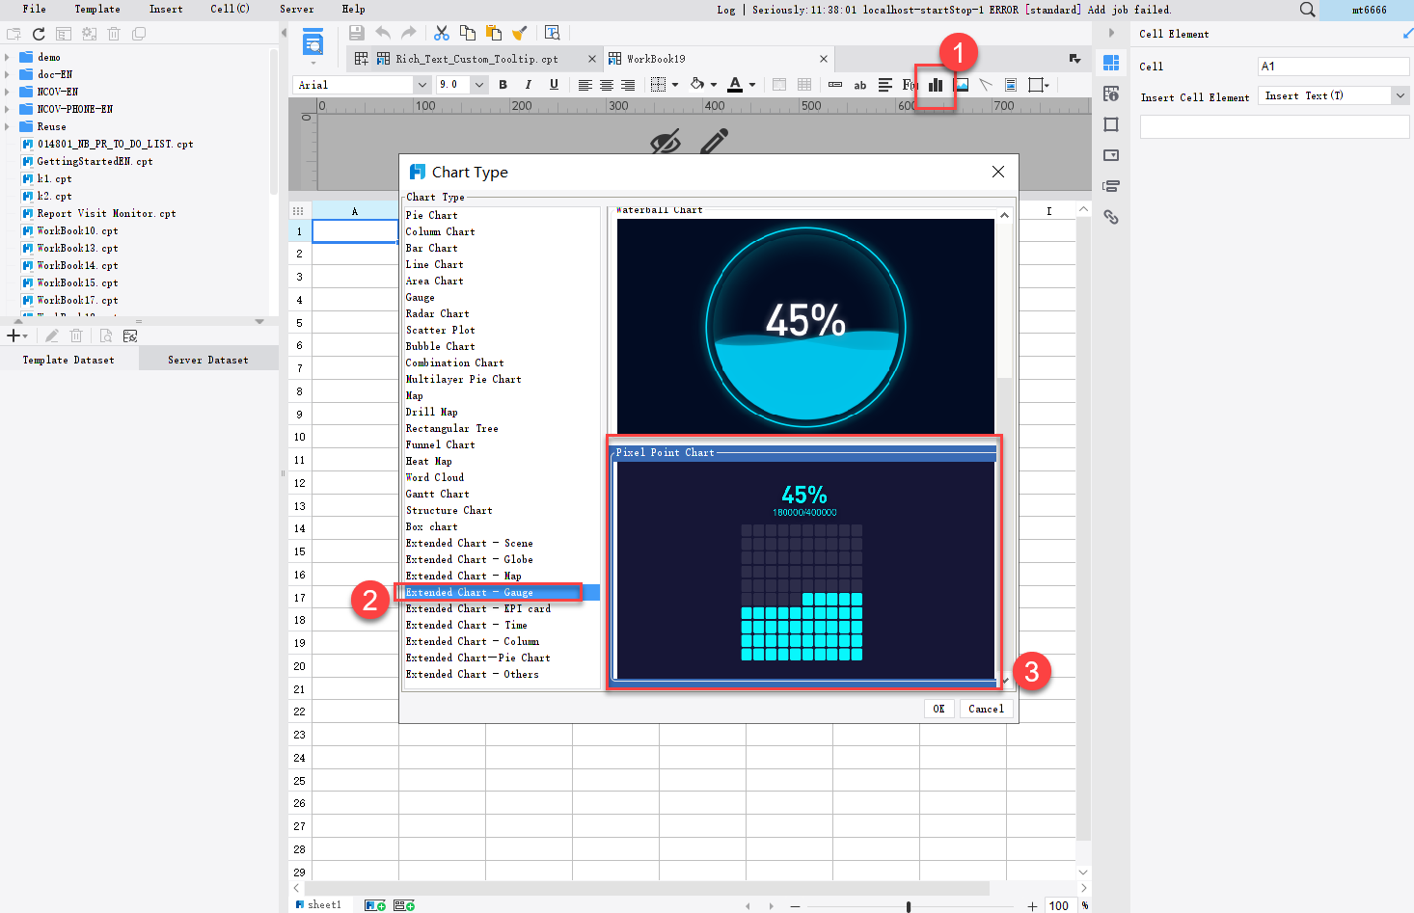Image resolution: width=1414 pixels, height=913 pixels.
Task: Click the Cut scissors icon
Action: click(x=442, y=33)
